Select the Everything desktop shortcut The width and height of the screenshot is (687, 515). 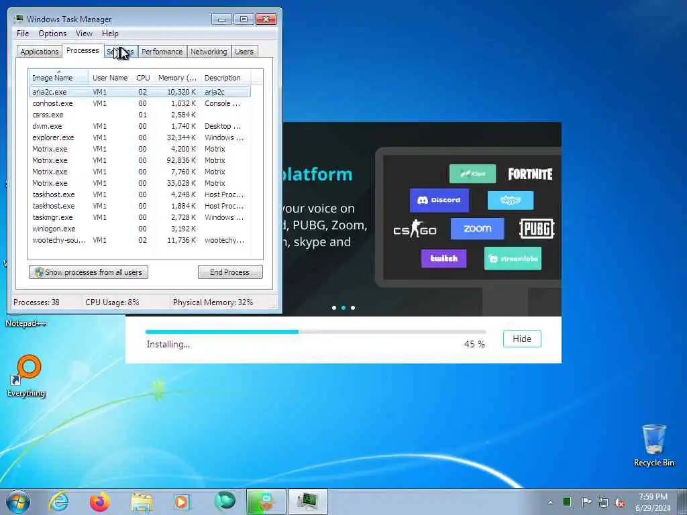click(x=26, y=376)
